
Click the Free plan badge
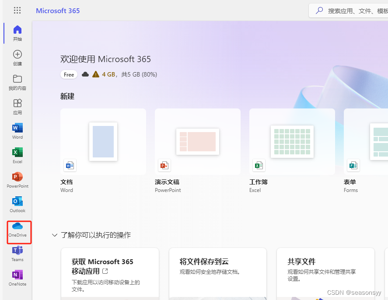[69, 74]
